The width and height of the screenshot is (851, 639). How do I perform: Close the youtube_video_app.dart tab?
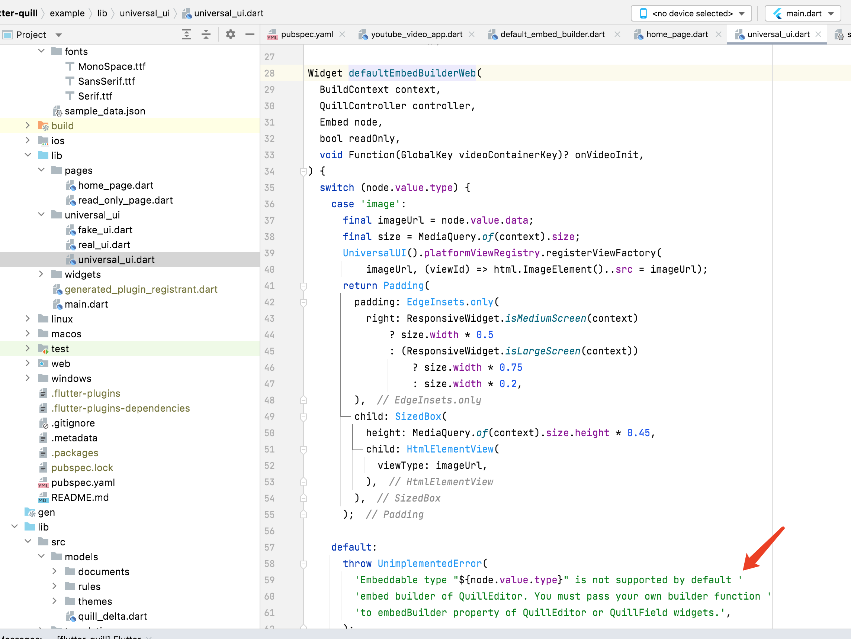pos(472,34)
